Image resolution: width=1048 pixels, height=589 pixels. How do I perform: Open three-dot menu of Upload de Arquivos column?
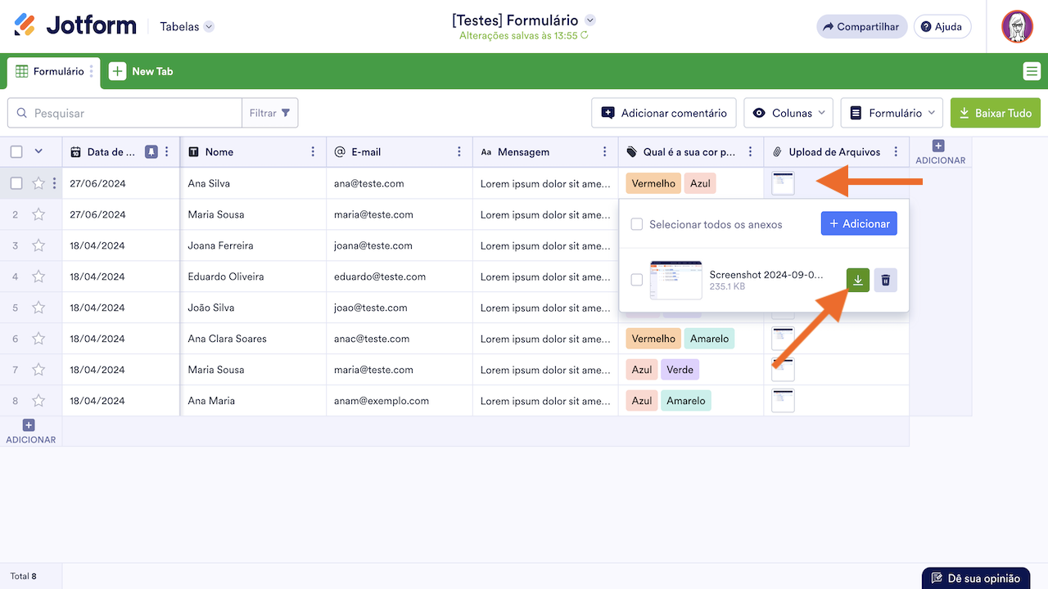[897, 152]
